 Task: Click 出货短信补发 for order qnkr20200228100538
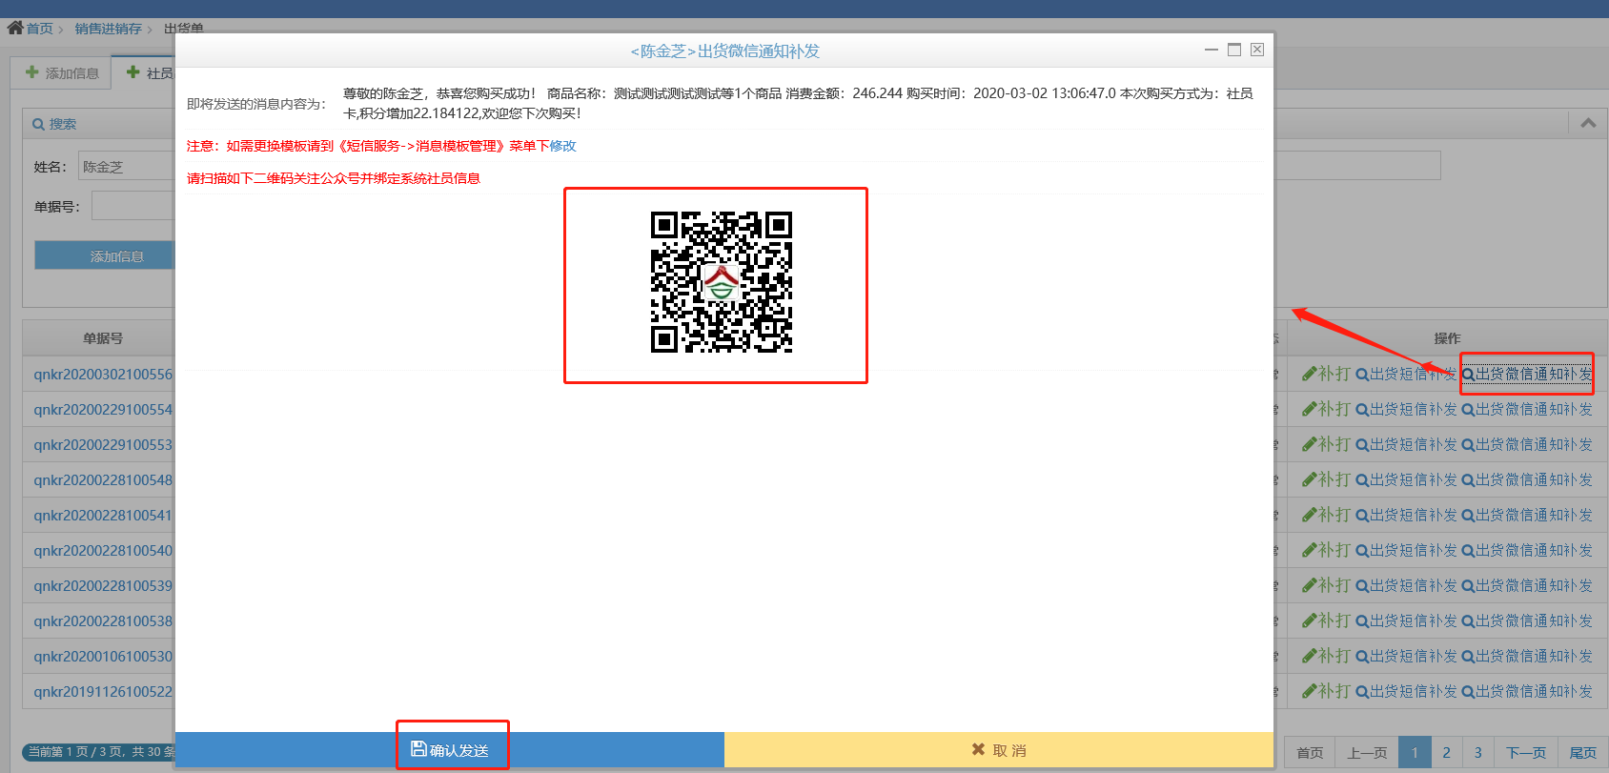click(x=1406, y=621)
